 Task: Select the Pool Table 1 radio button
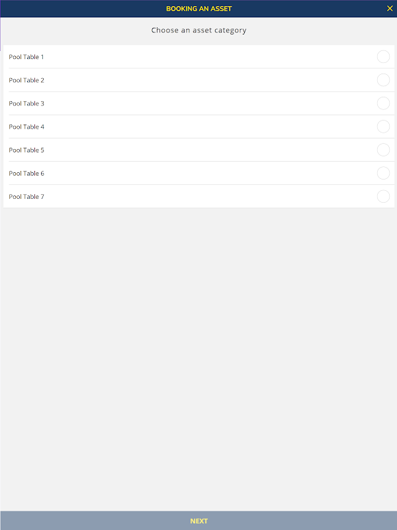click(383, 57)
